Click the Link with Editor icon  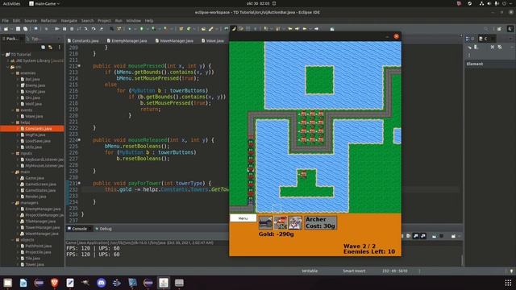tap(50, 48)
